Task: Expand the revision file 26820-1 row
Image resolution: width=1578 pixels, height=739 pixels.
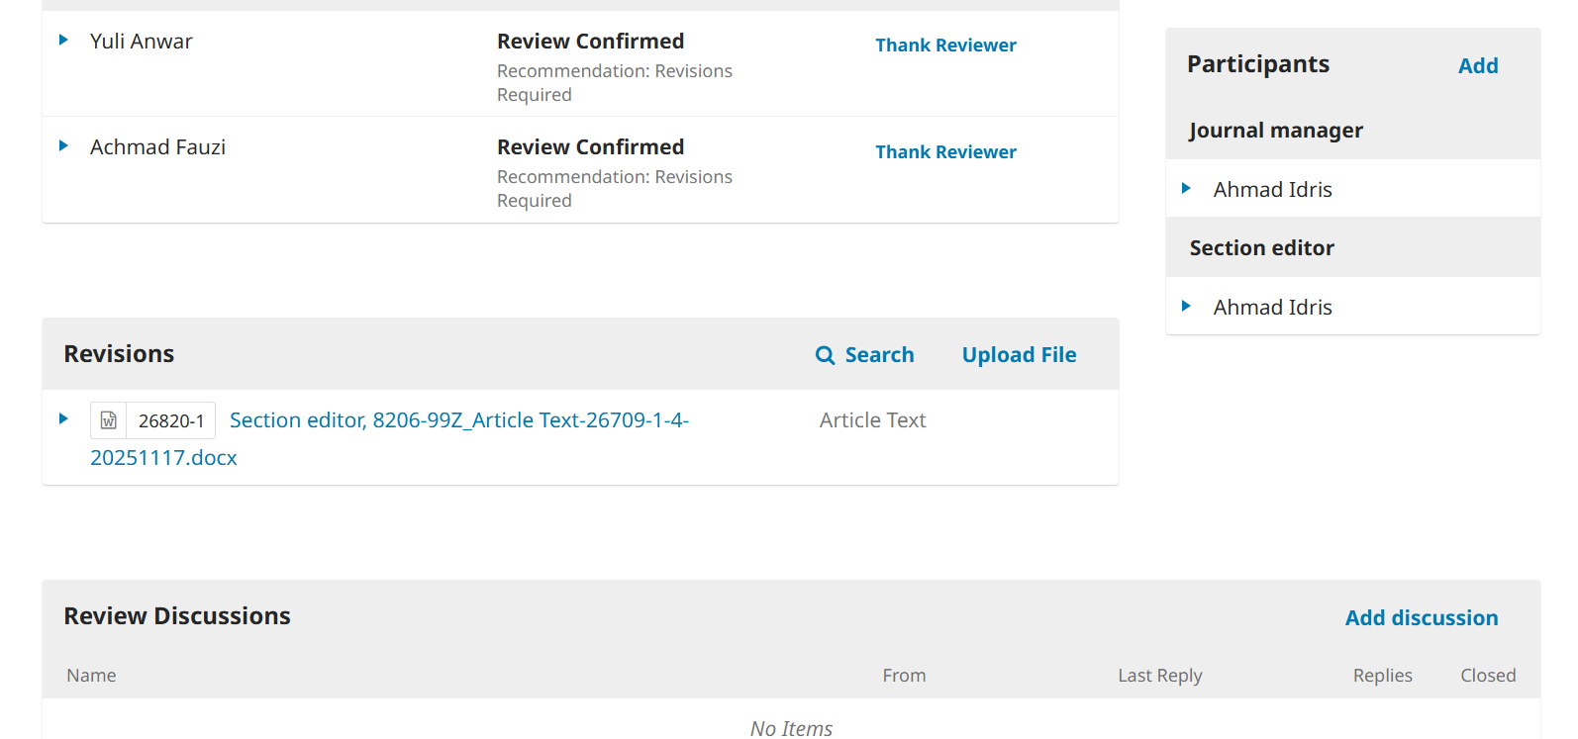Action: 63,419
